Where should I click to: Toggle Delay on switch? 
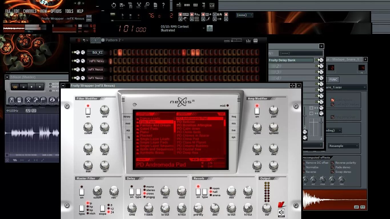[132, 192]
